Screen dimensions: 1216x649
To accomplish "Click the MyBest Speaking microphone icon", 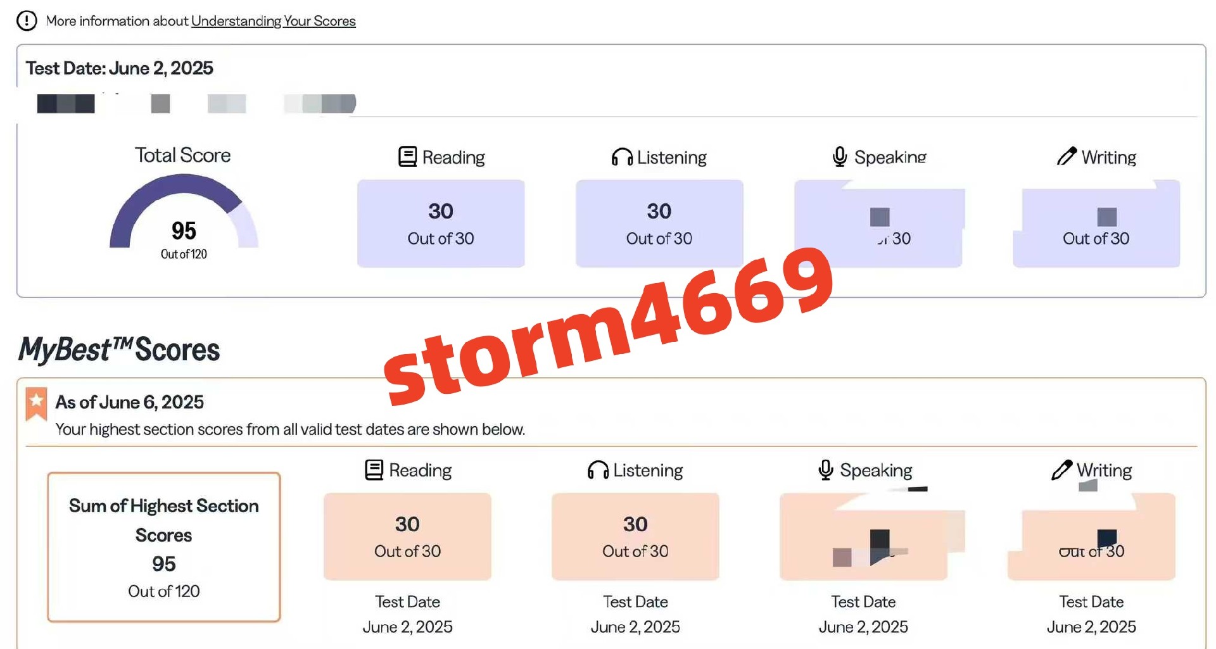I will pyautogui.click(x=826, y=470).
